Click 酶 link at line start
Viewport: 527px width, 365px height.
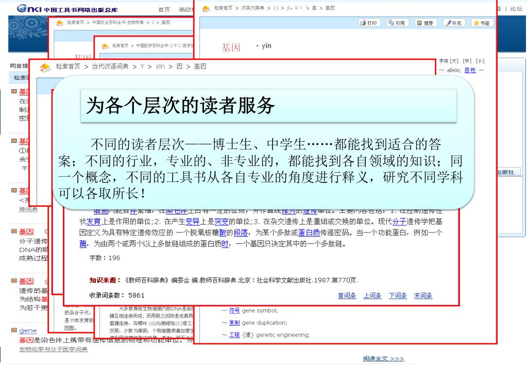(83, 243)
